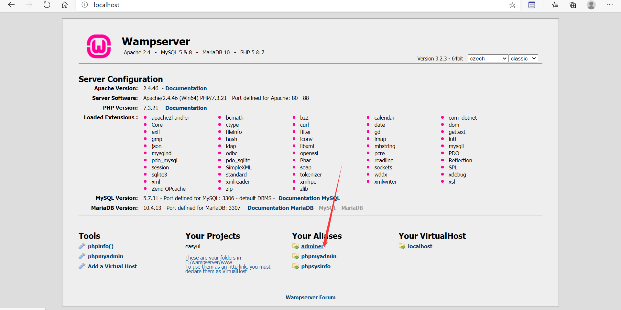Open site information icon in address bar

click(85, 5)
